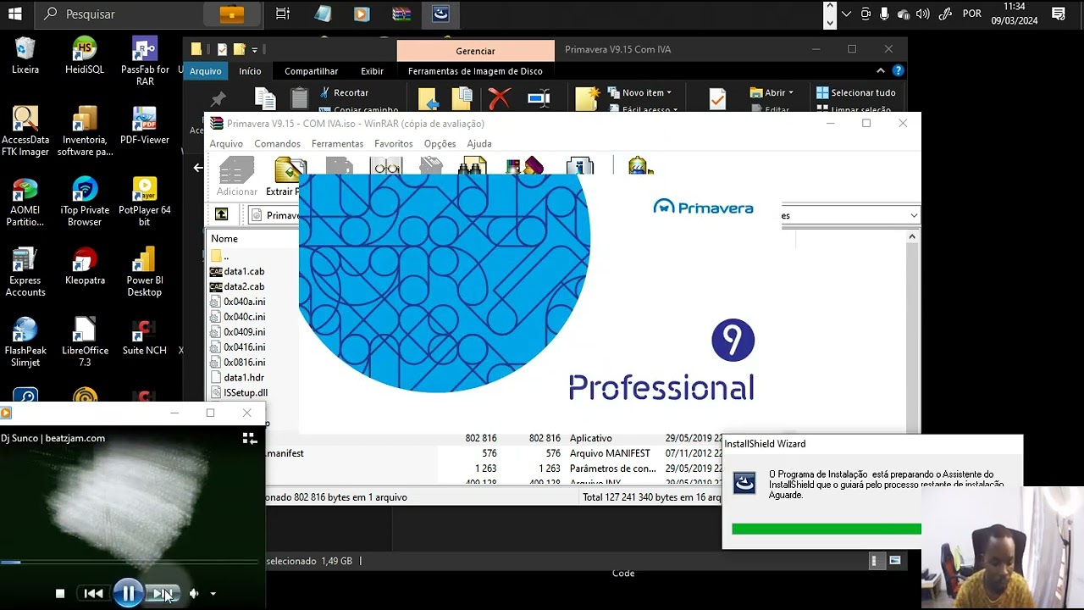Click the WinRAR antivirus scan icon
This screenshot has width=1084, height=610.
pyautogui.click(x=640, y=166)
